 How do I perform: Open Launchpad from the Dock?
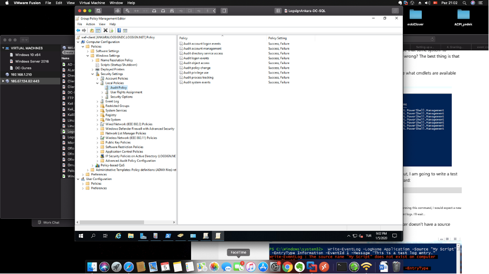click(116, 267)
